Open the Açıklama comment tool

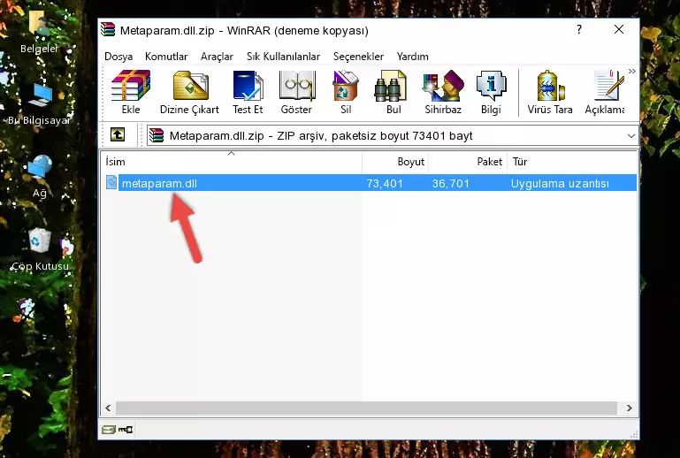[605, 92]
